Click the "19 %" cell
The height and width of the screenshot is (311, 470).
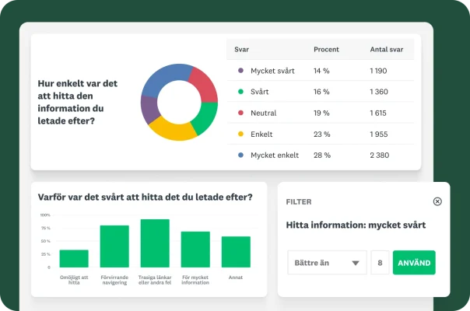point(321,113)
